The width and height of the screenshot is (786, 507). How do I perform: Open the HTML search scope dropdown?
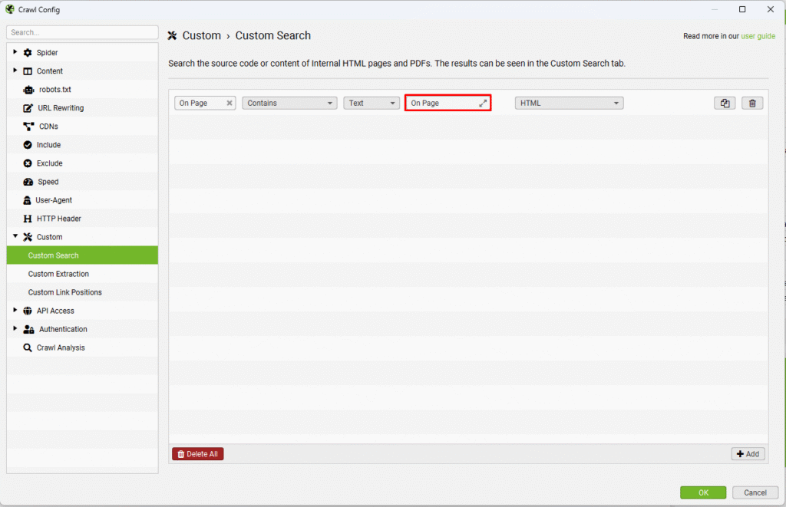[x=569, y=103]
